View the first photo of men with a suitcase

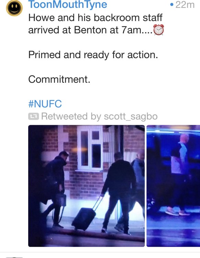[x=87, y=186]
